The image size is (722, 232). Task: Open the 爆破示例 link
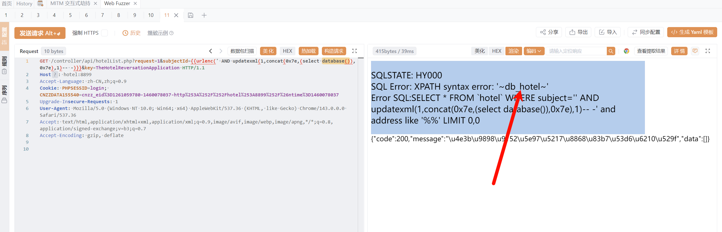point(158,33)
